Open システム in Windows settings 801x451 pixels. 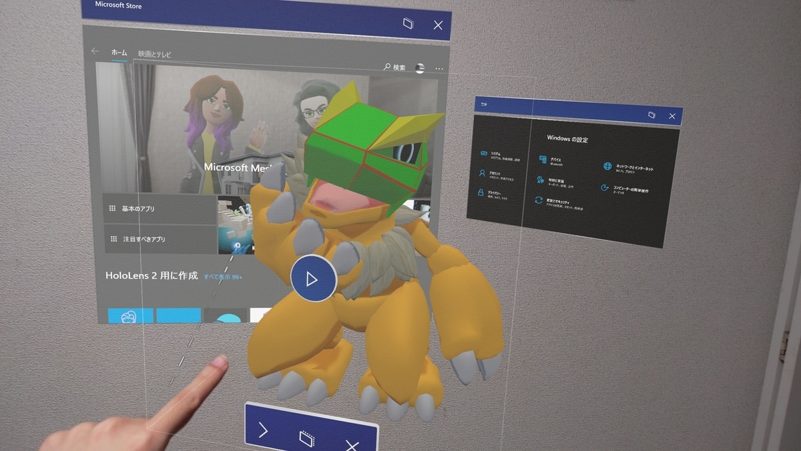pos(499,156)
